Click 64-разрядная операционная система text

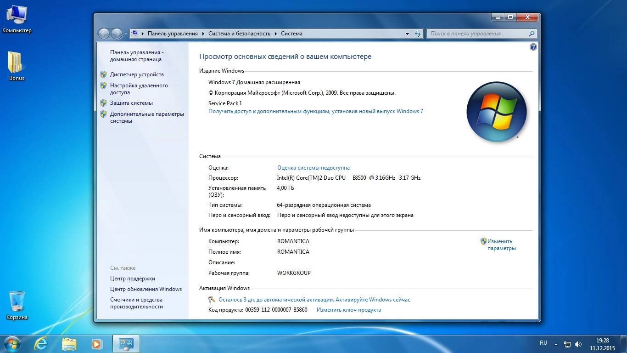324,205
